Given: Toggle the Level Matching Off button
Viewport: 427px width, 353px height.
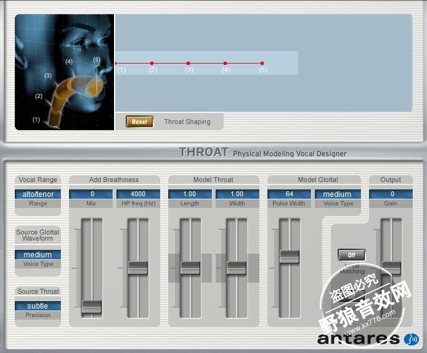Looking at the screenshot, I should click(351, 255).
